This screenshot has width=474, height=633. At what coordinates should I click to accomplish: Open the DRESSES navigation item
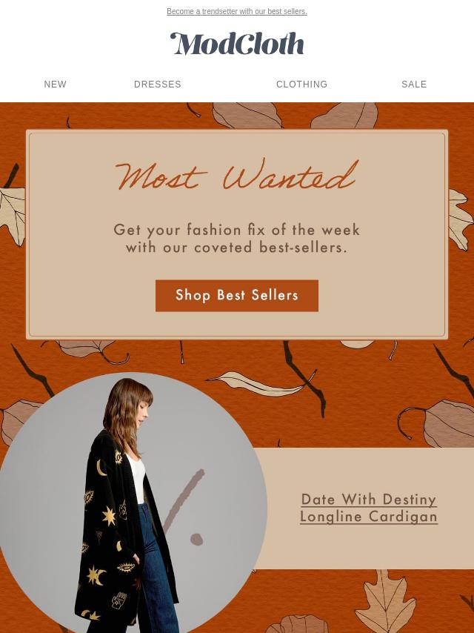[x=158, y=84]
